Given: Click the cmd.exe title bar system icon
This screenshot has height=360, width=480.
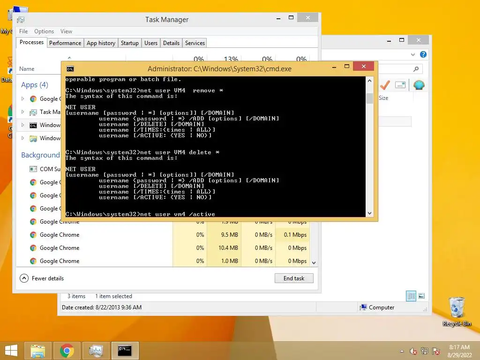Looking at the screenshot, I should click(70, 69).
